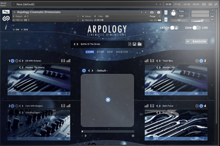Click the KSP button in top bar

204,4
